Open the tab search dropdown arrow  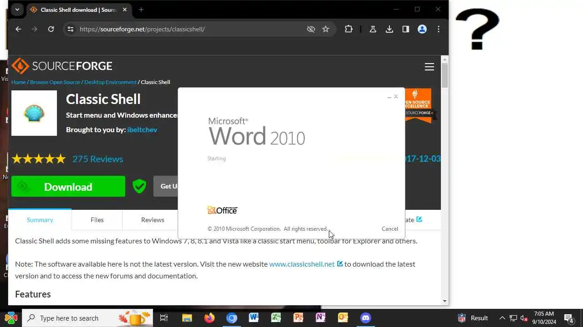click(17, 10)
